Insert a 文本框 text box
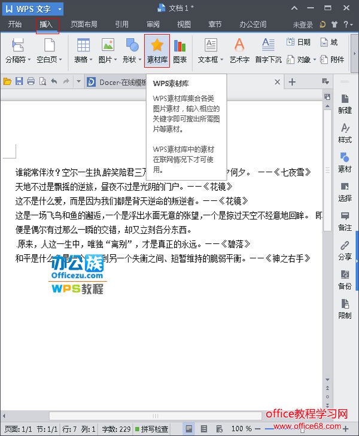359x436 pixels. pyautogui.click(x=210, y=51)
